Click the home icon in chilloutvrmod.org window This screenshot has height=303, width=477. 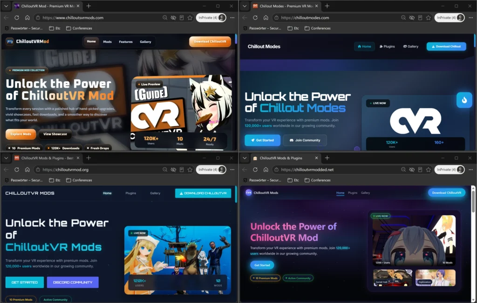coord(27,170)
